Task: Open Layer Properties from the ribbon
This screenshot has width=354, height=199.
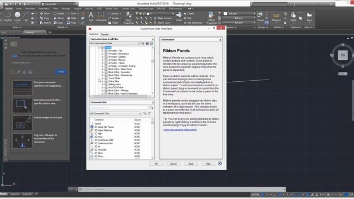Action: tap(129, 18)
